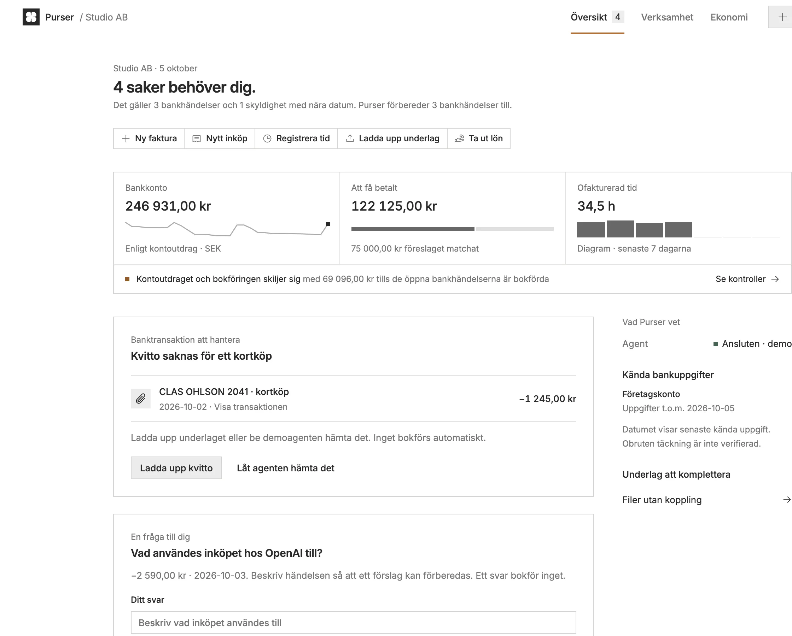The height and width of the screenshot is (636, 792).
Task: Click the Ladda upp kvitto button
Action: [176, 468]
